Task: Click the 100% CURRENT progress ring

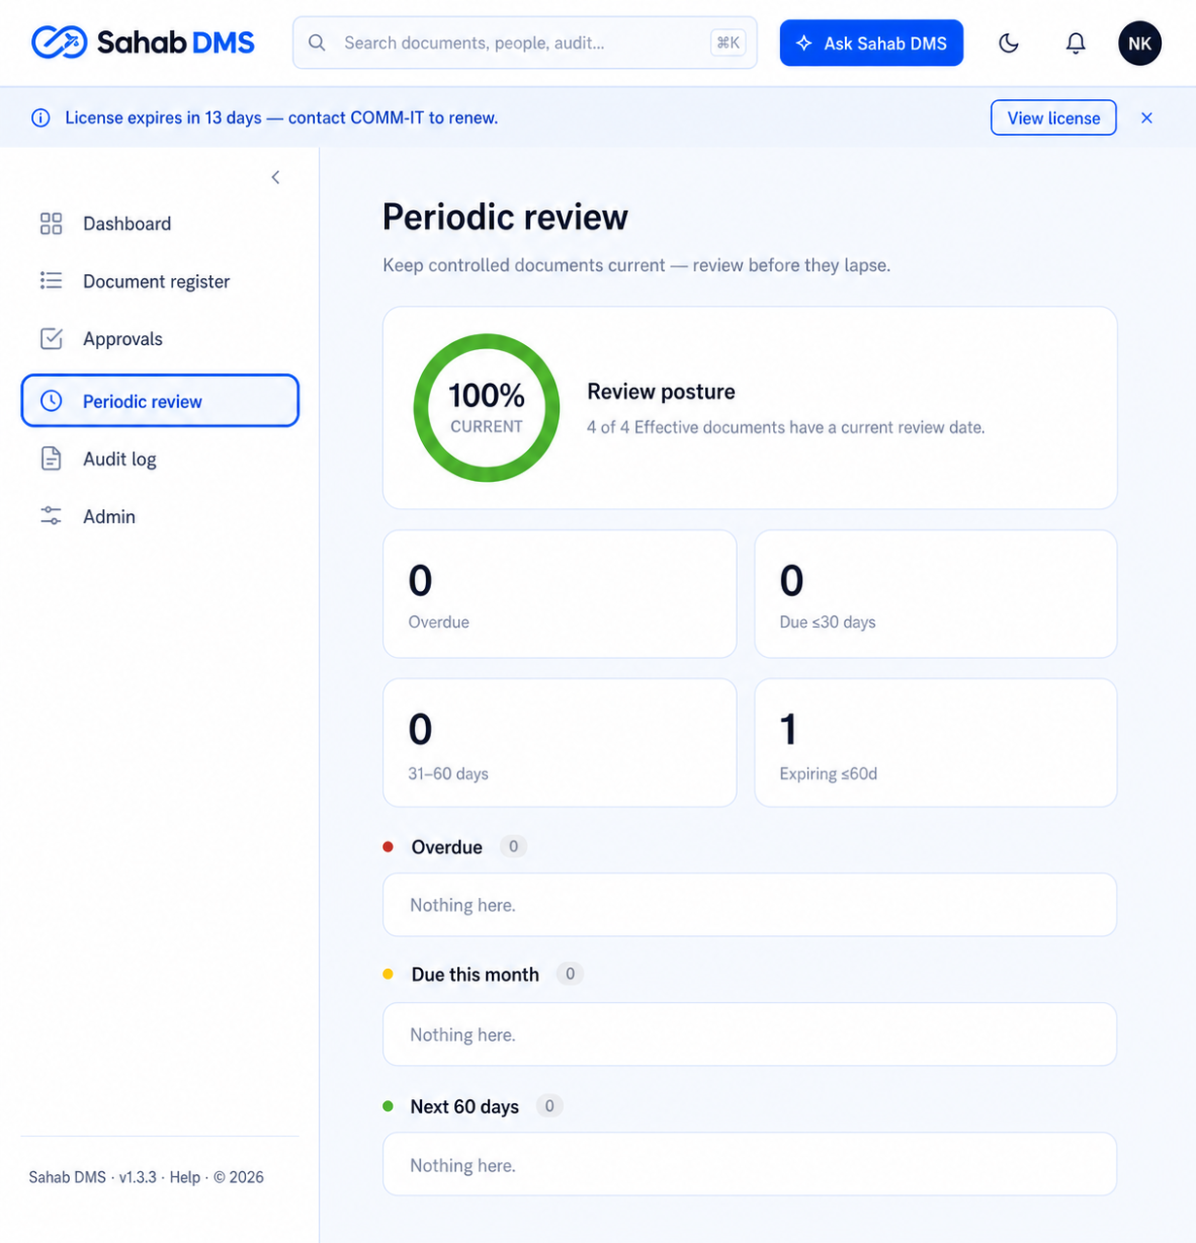Action: click(486, 408)
